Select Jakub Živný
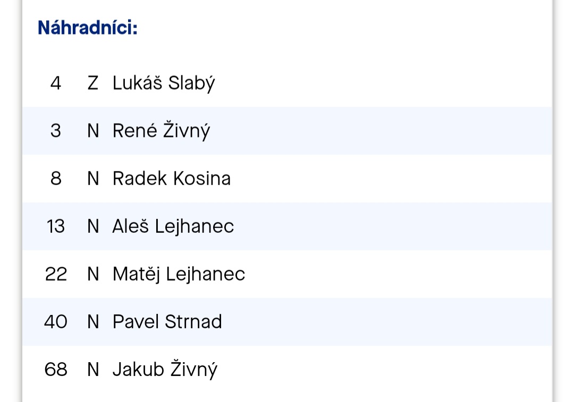The width and height of the screenshot is (574, 402). 165,370
